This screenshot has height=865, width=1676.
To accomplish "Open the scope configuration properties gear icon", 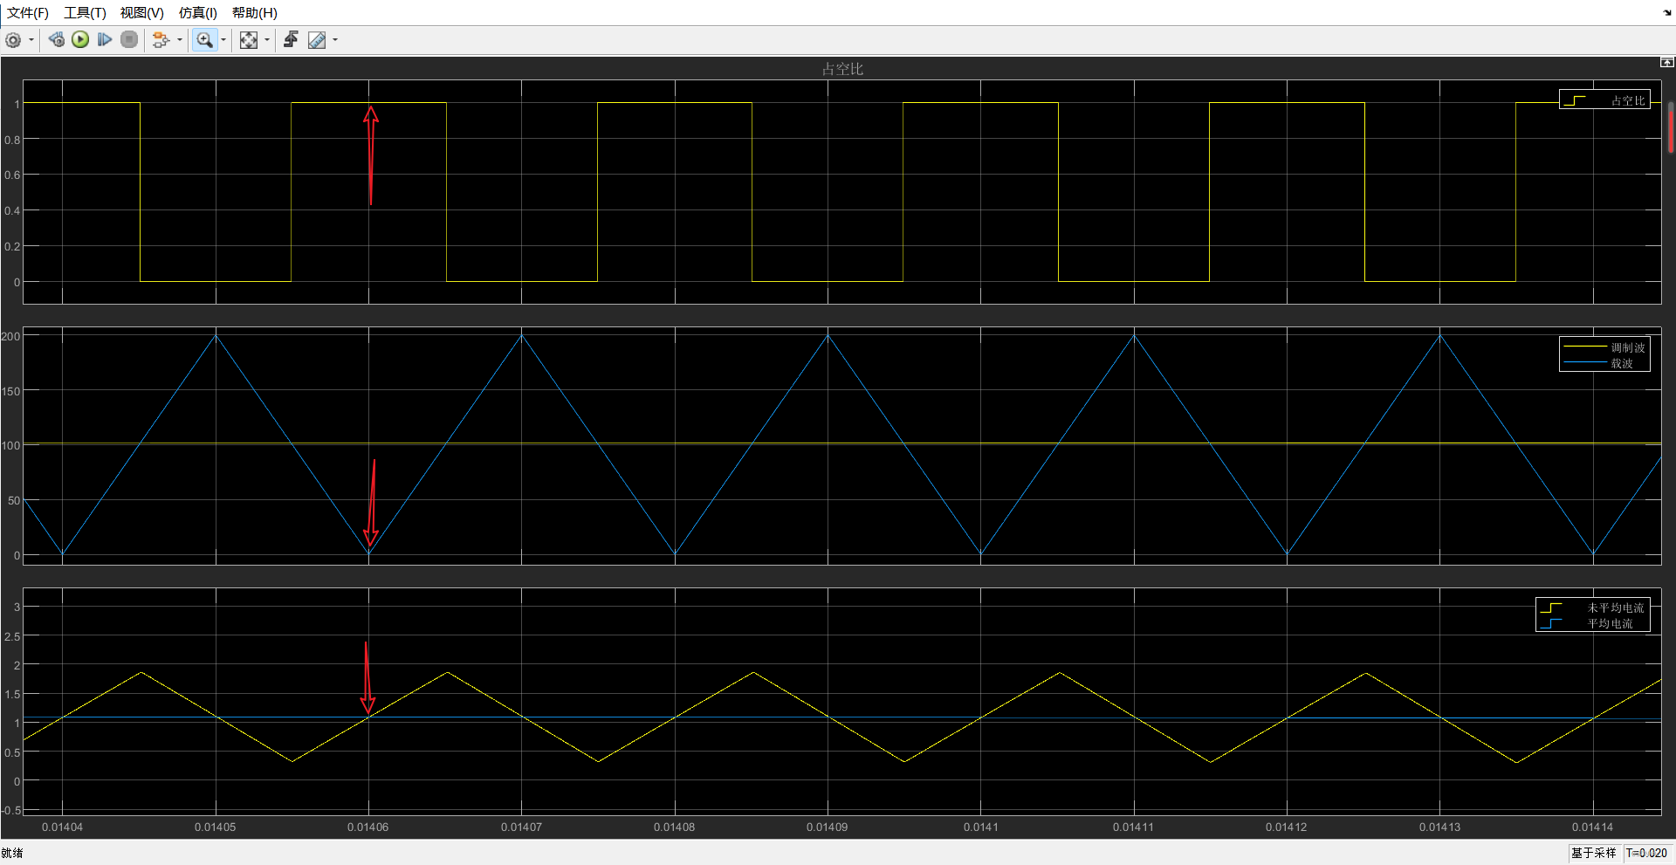I will tap(14, 39).
